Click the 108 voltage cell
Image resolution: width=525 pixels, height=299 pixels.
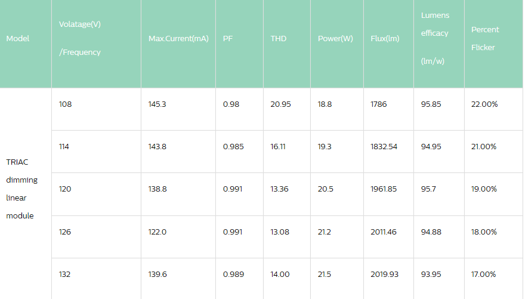click(x=65, y=104)
